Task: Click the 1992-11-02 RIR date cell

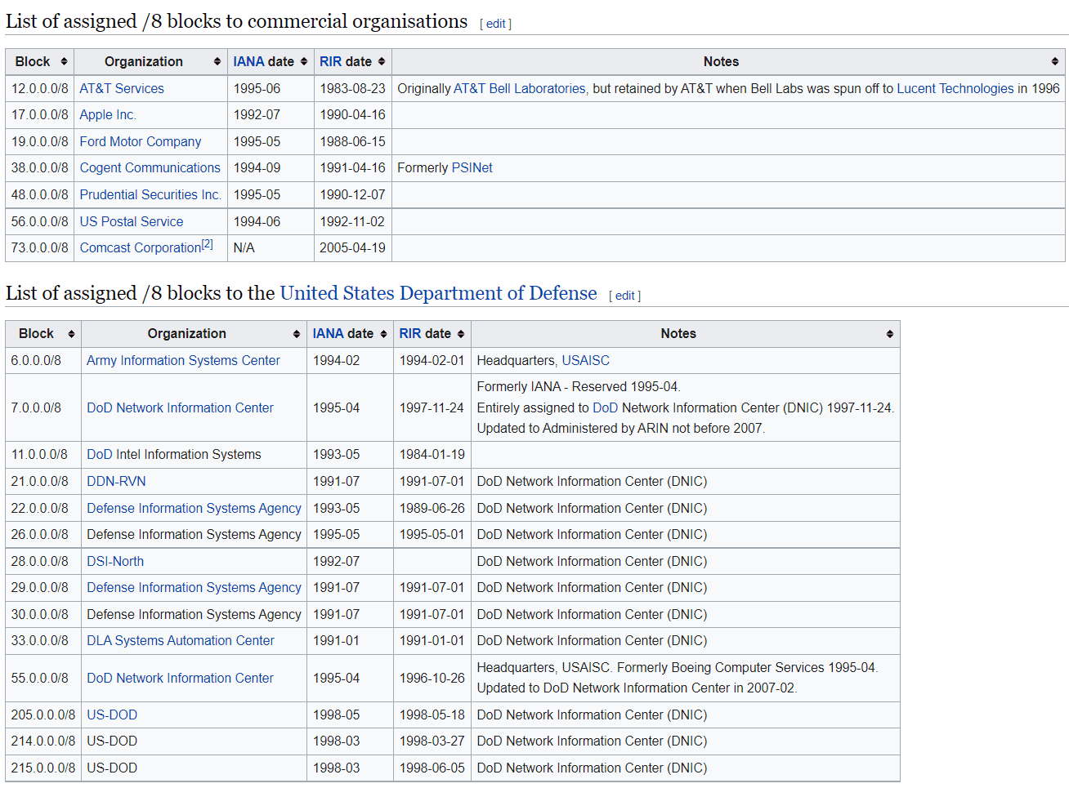Action: pos(353,222)
